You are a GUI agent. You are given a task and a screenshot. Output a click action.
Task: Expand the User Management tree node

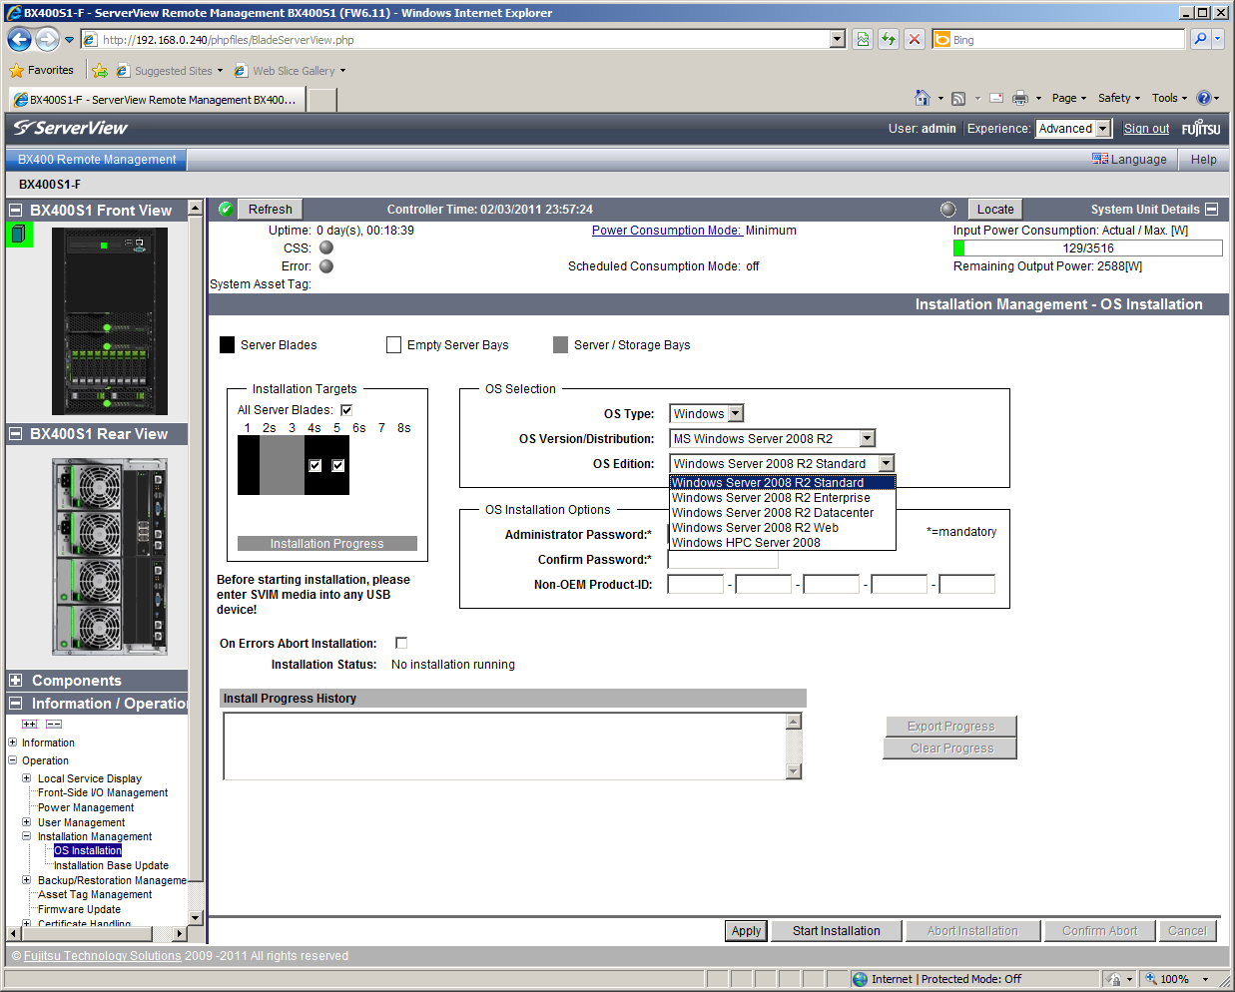point(27,822)
